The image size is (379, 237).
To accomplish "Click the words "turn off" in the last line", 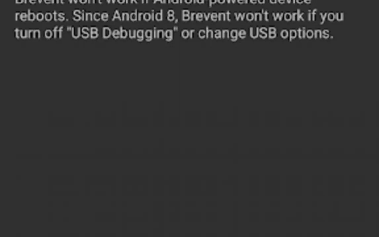I will (x=39, y=33).
